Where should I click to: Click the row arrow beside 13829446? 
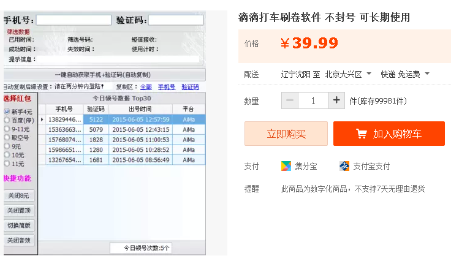click(x=42, y=119)
